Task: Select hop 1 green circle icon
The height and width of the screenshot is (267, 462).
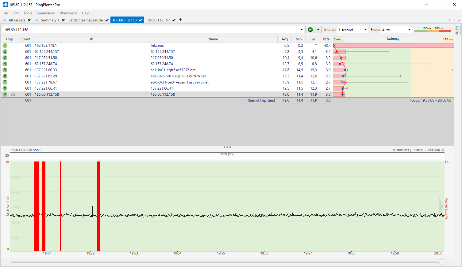Action: point(5,45)
